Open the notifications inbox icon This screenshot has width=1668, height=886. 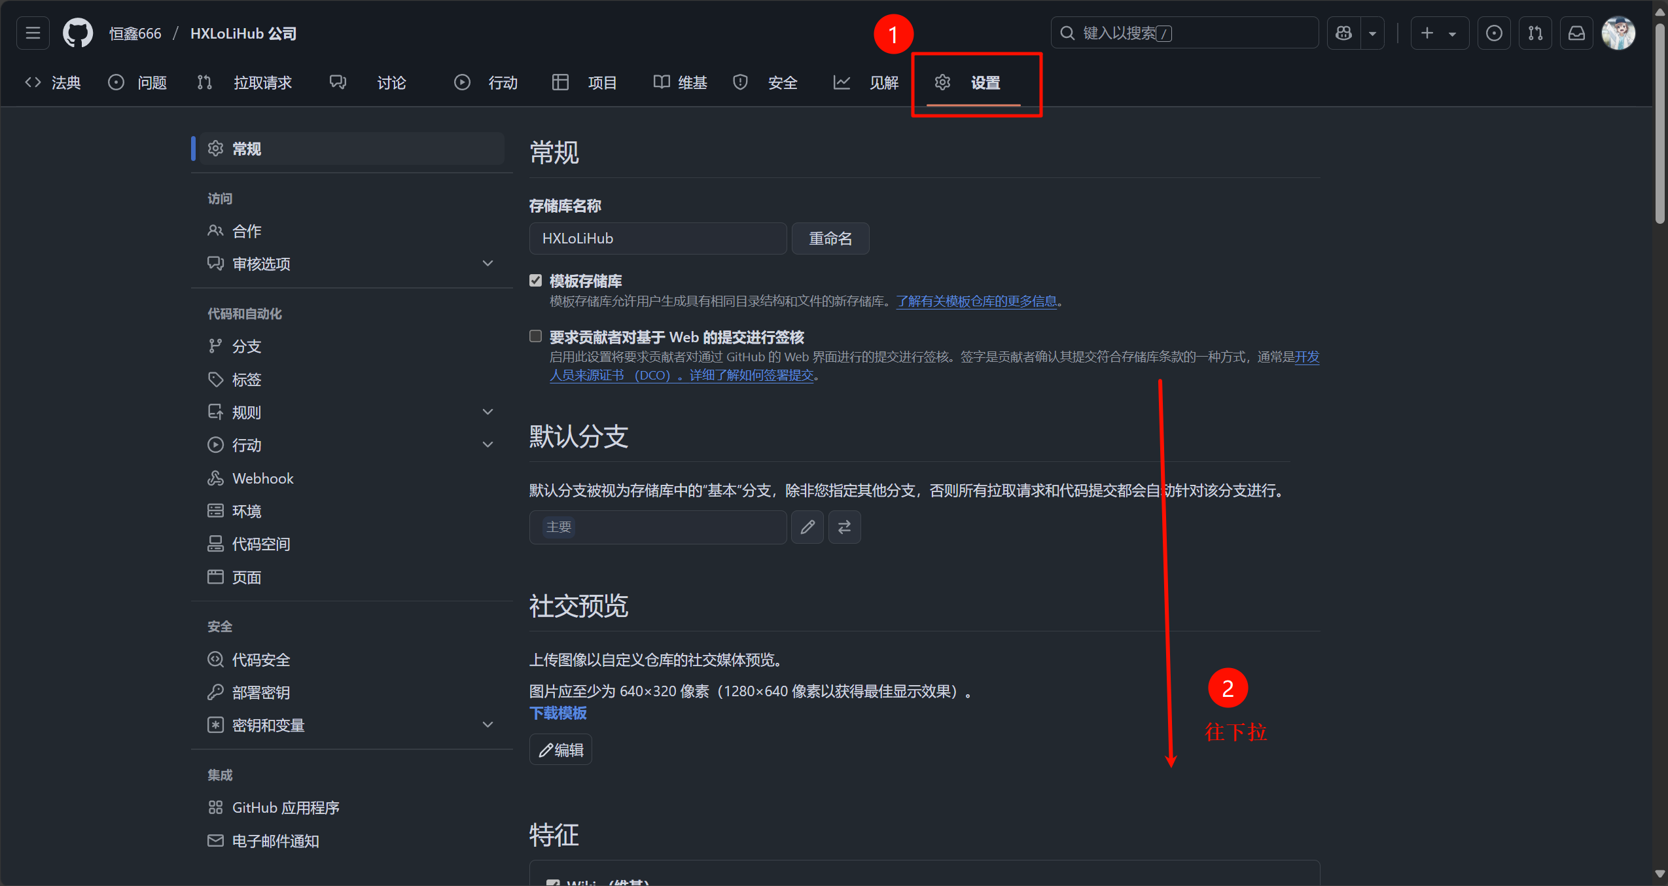[x=1576, y=33]
